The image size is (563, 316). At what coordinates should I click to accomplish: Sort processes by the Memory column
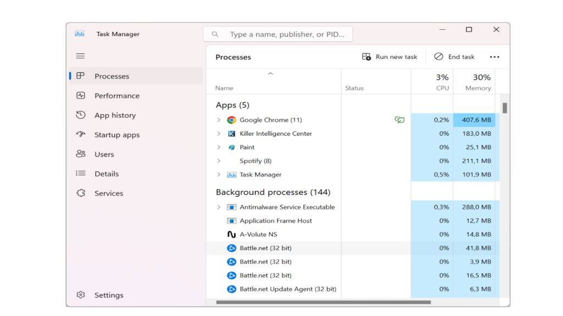(476, 82)
